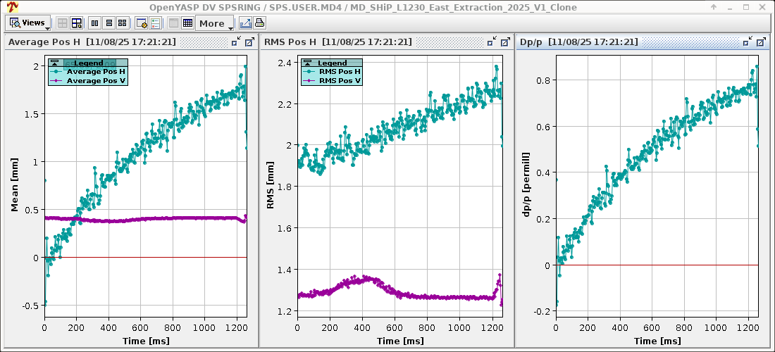Minimize the Average Pos H panel

[236, 42]
